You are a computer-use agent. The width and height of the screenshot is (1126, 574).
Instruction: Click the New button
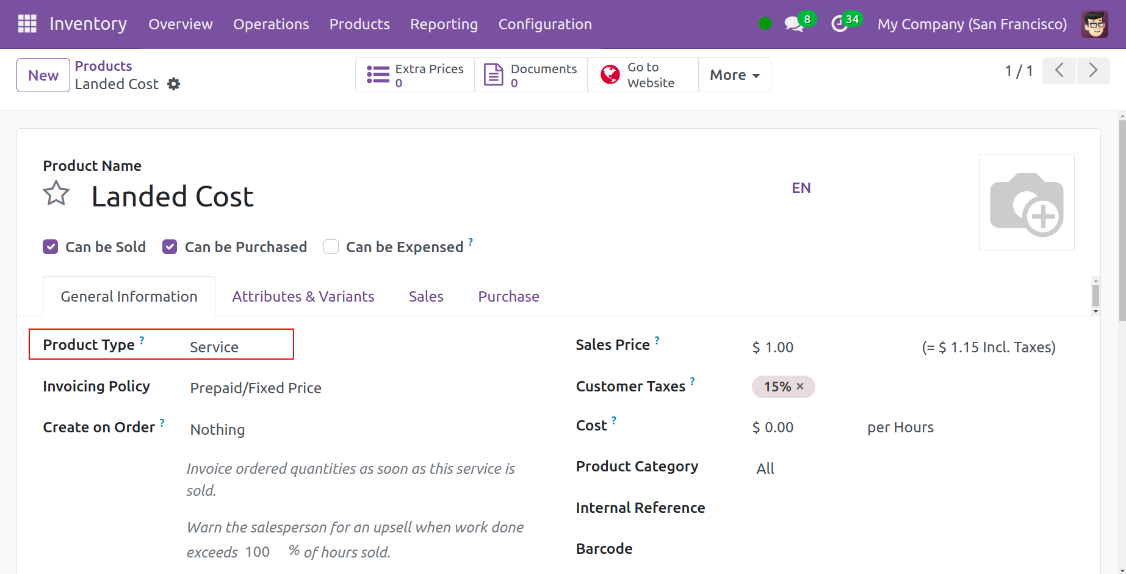click(43, 75)
